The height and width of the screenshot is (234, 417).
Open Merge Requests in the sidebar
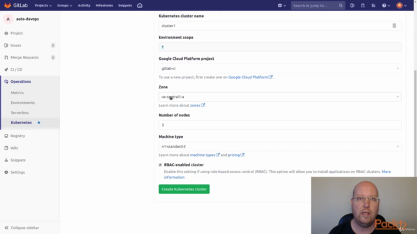pos(25,58)
